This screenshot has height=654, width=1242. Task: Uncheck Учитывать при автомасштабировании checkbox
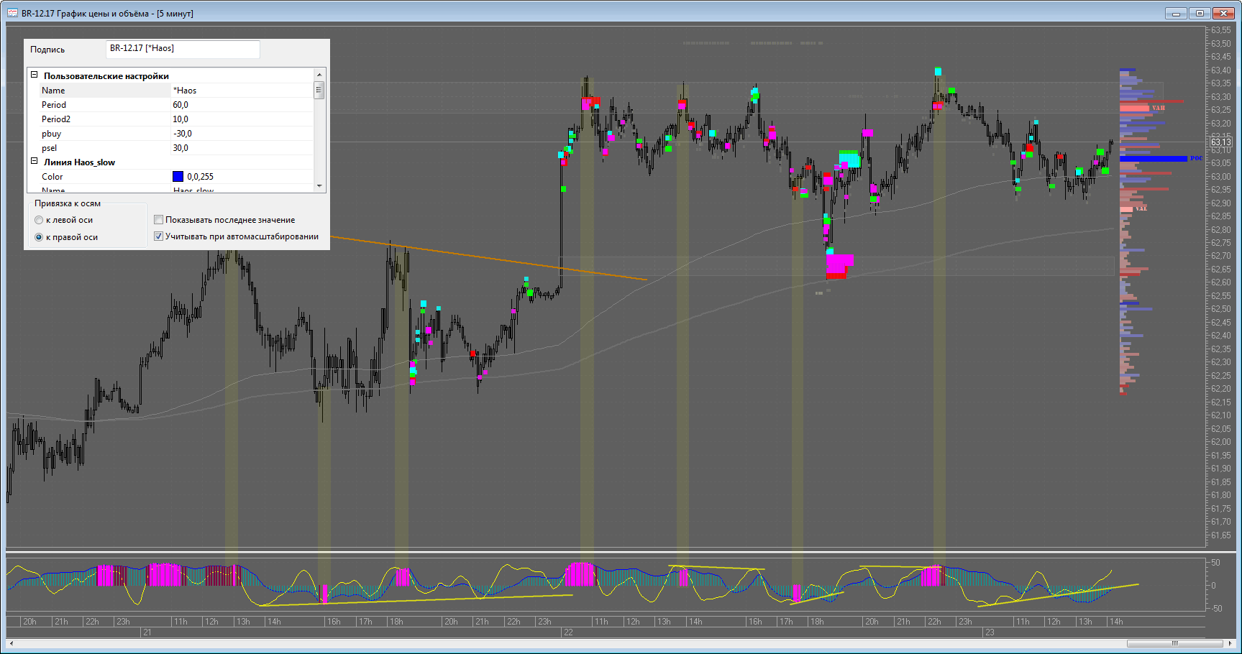(x=159, y=236)
